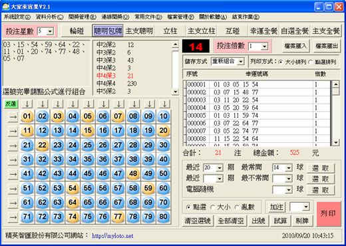Open the http://myloto.net link

[x=112, y=236]
